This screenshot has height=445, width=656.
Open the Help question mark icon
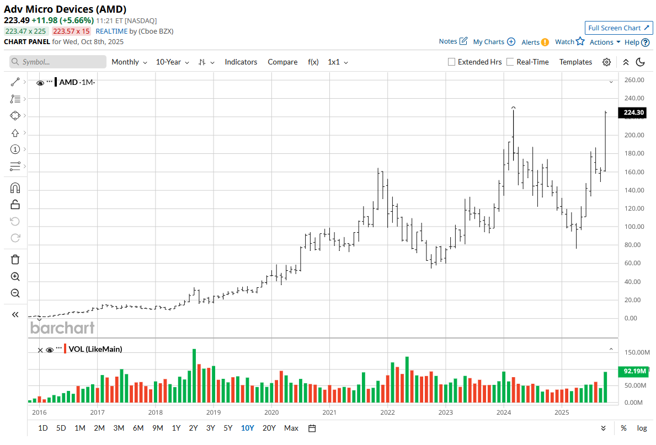[646, 42]
